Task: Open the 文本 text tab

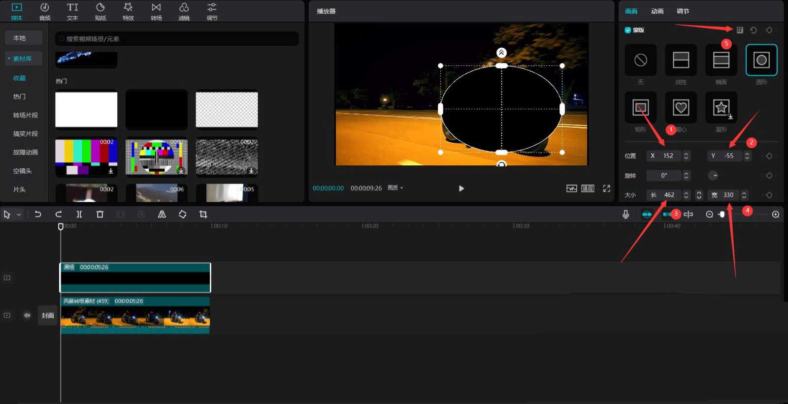Action: pyautogui.click(x=72, y=11)
